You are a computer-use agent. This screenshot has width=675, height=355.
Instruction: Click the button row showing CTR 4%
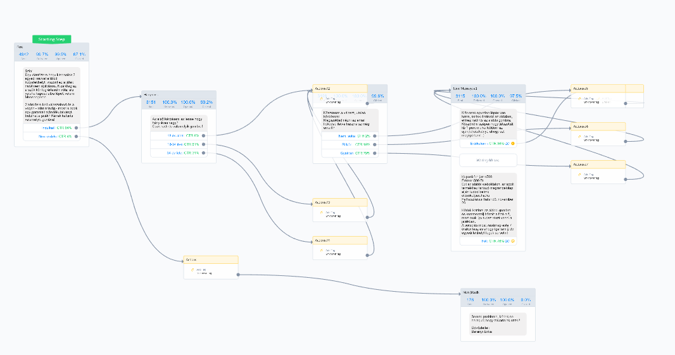pyautogui.click(x=51, y=137)
